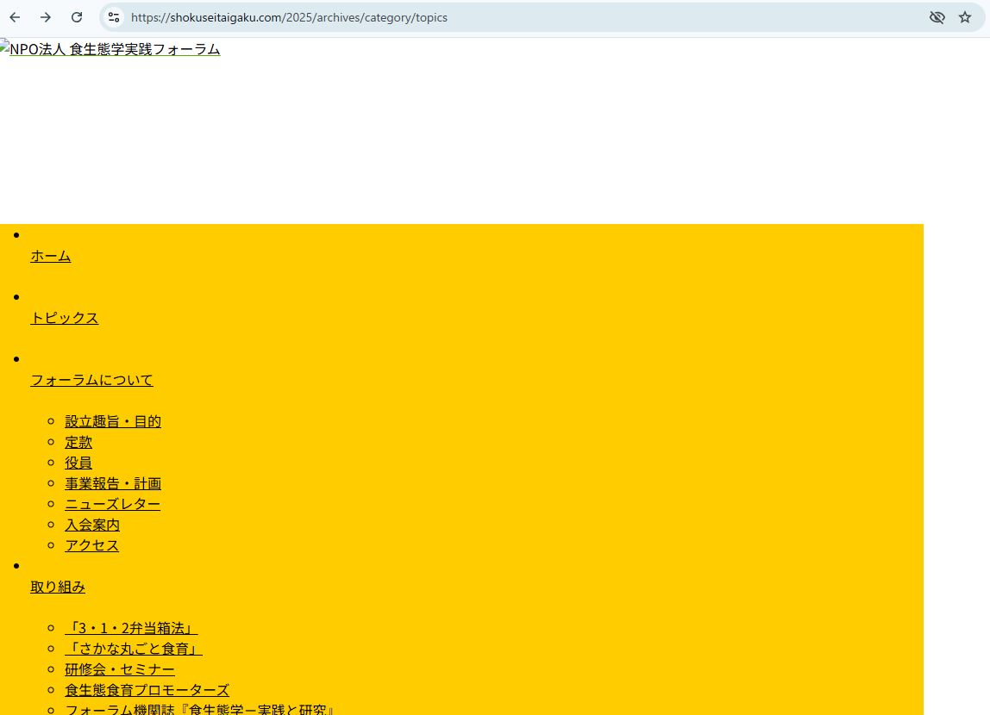Click the URL address bar field

[x=517, y=17]
